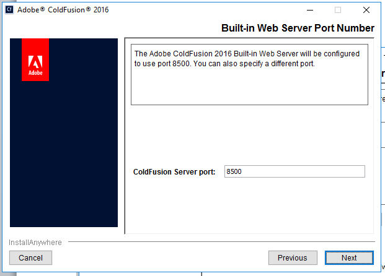Close the ColdFusion 2016 installer window
The image size is (385, 276).
(x=366, y=10)
